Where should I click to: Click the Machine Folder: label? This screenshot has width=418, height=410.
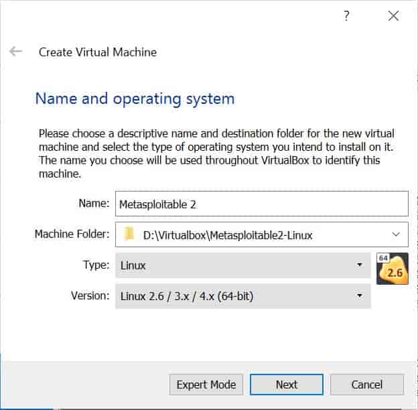tap(72, 234)
